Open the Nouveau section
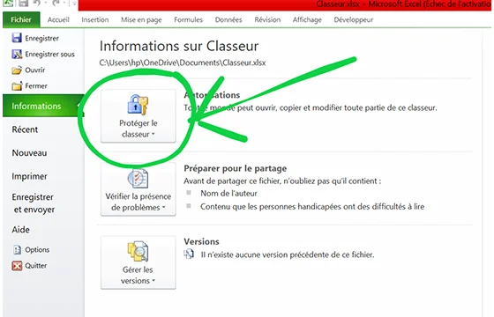 tap(29, 153)
